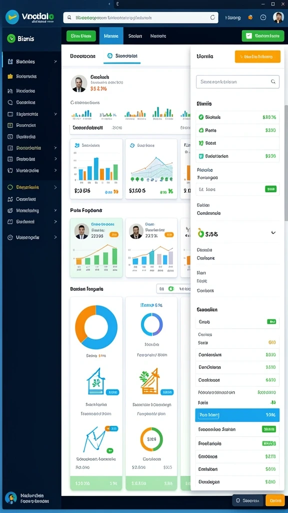This screenshot has width=288, height=513.
Task: Click the magnifier icon in the side panel search
Action: tap(273, 82)
